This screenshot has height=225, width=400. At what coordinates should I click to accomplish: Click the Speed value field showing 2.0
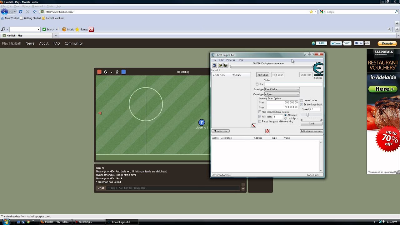pos(315,109)
